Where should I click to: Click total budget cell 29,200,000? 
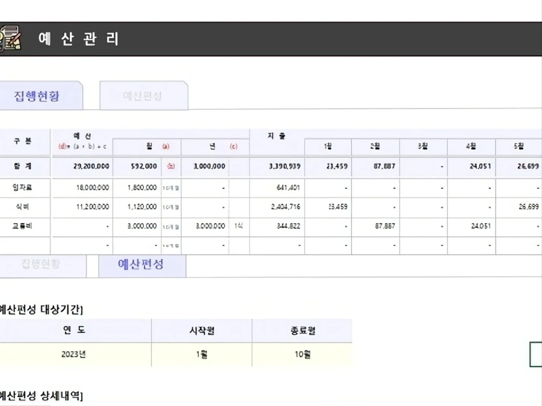coord(82,166)
